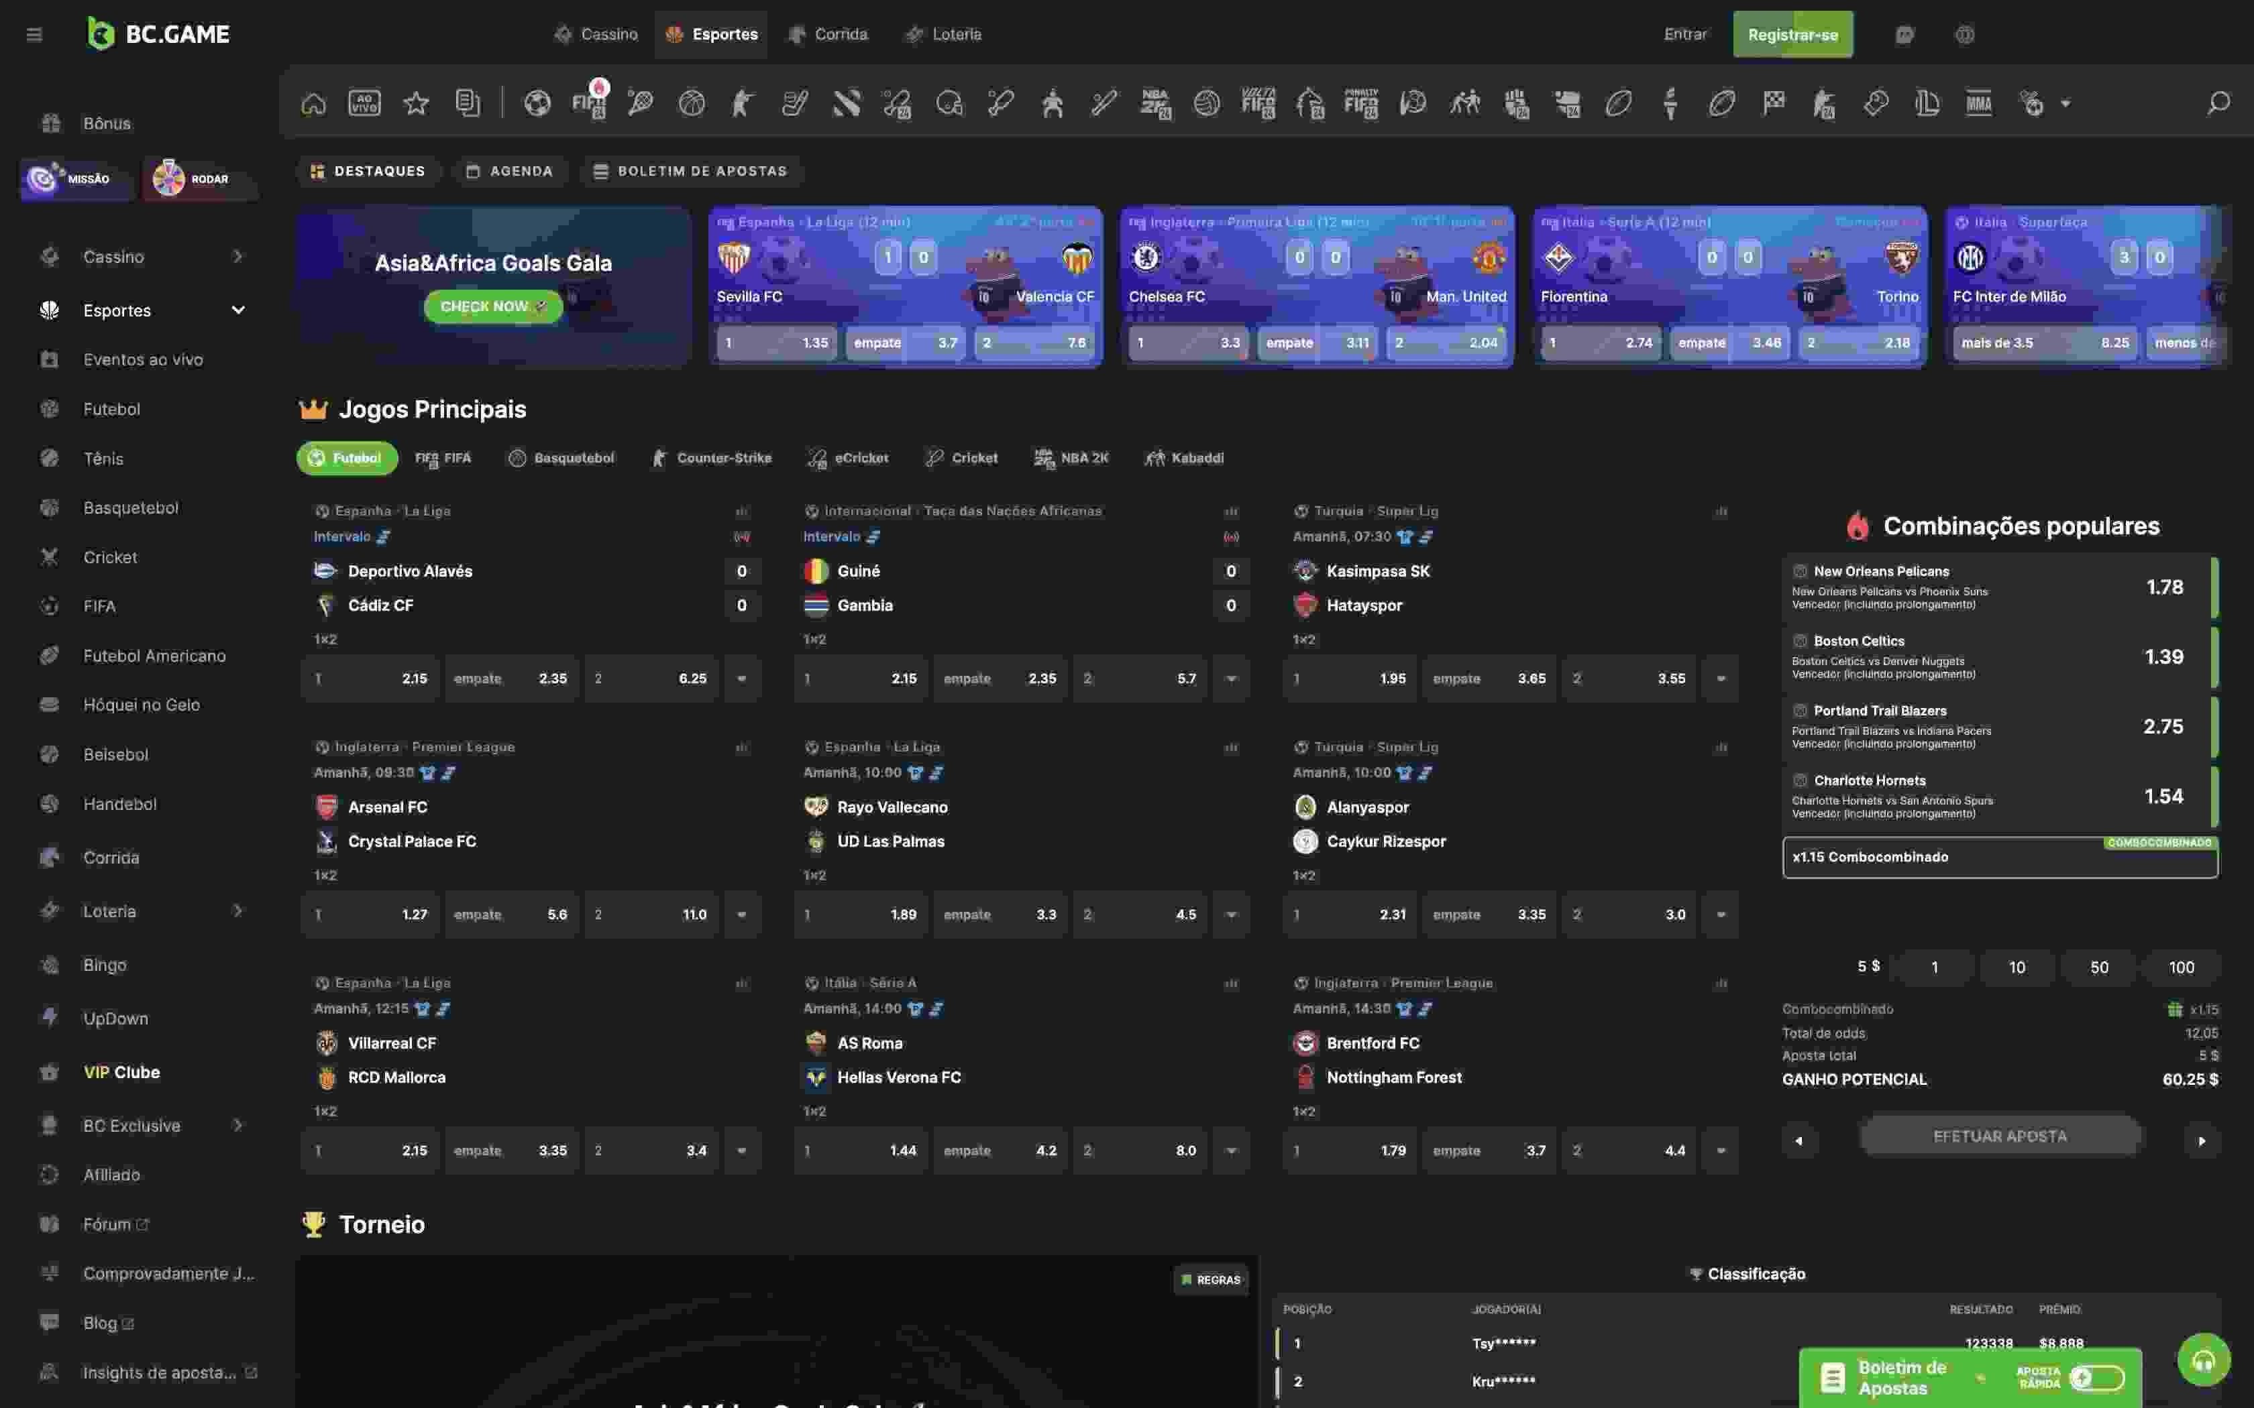Open the chat bubble icon in header
Viewport: 2254px width, 1408px height.
point(1904,34)
